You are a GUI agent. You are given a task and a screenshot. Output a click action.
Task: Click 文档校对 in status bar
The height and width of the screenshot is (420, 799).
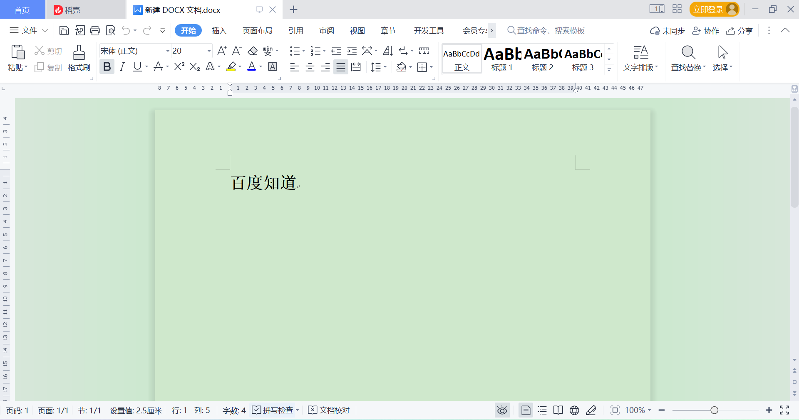(329, 410)
